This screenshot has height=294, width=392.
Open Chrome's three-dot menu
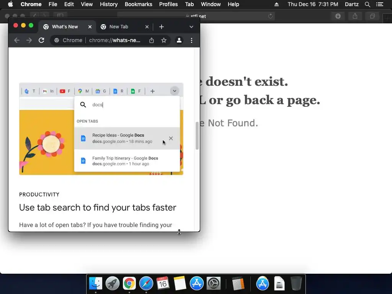click(191, 40)
